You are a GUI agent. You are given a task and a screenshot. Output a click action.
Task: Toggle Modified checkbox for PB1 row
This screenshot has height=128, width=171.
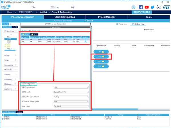tap(85, 41)
